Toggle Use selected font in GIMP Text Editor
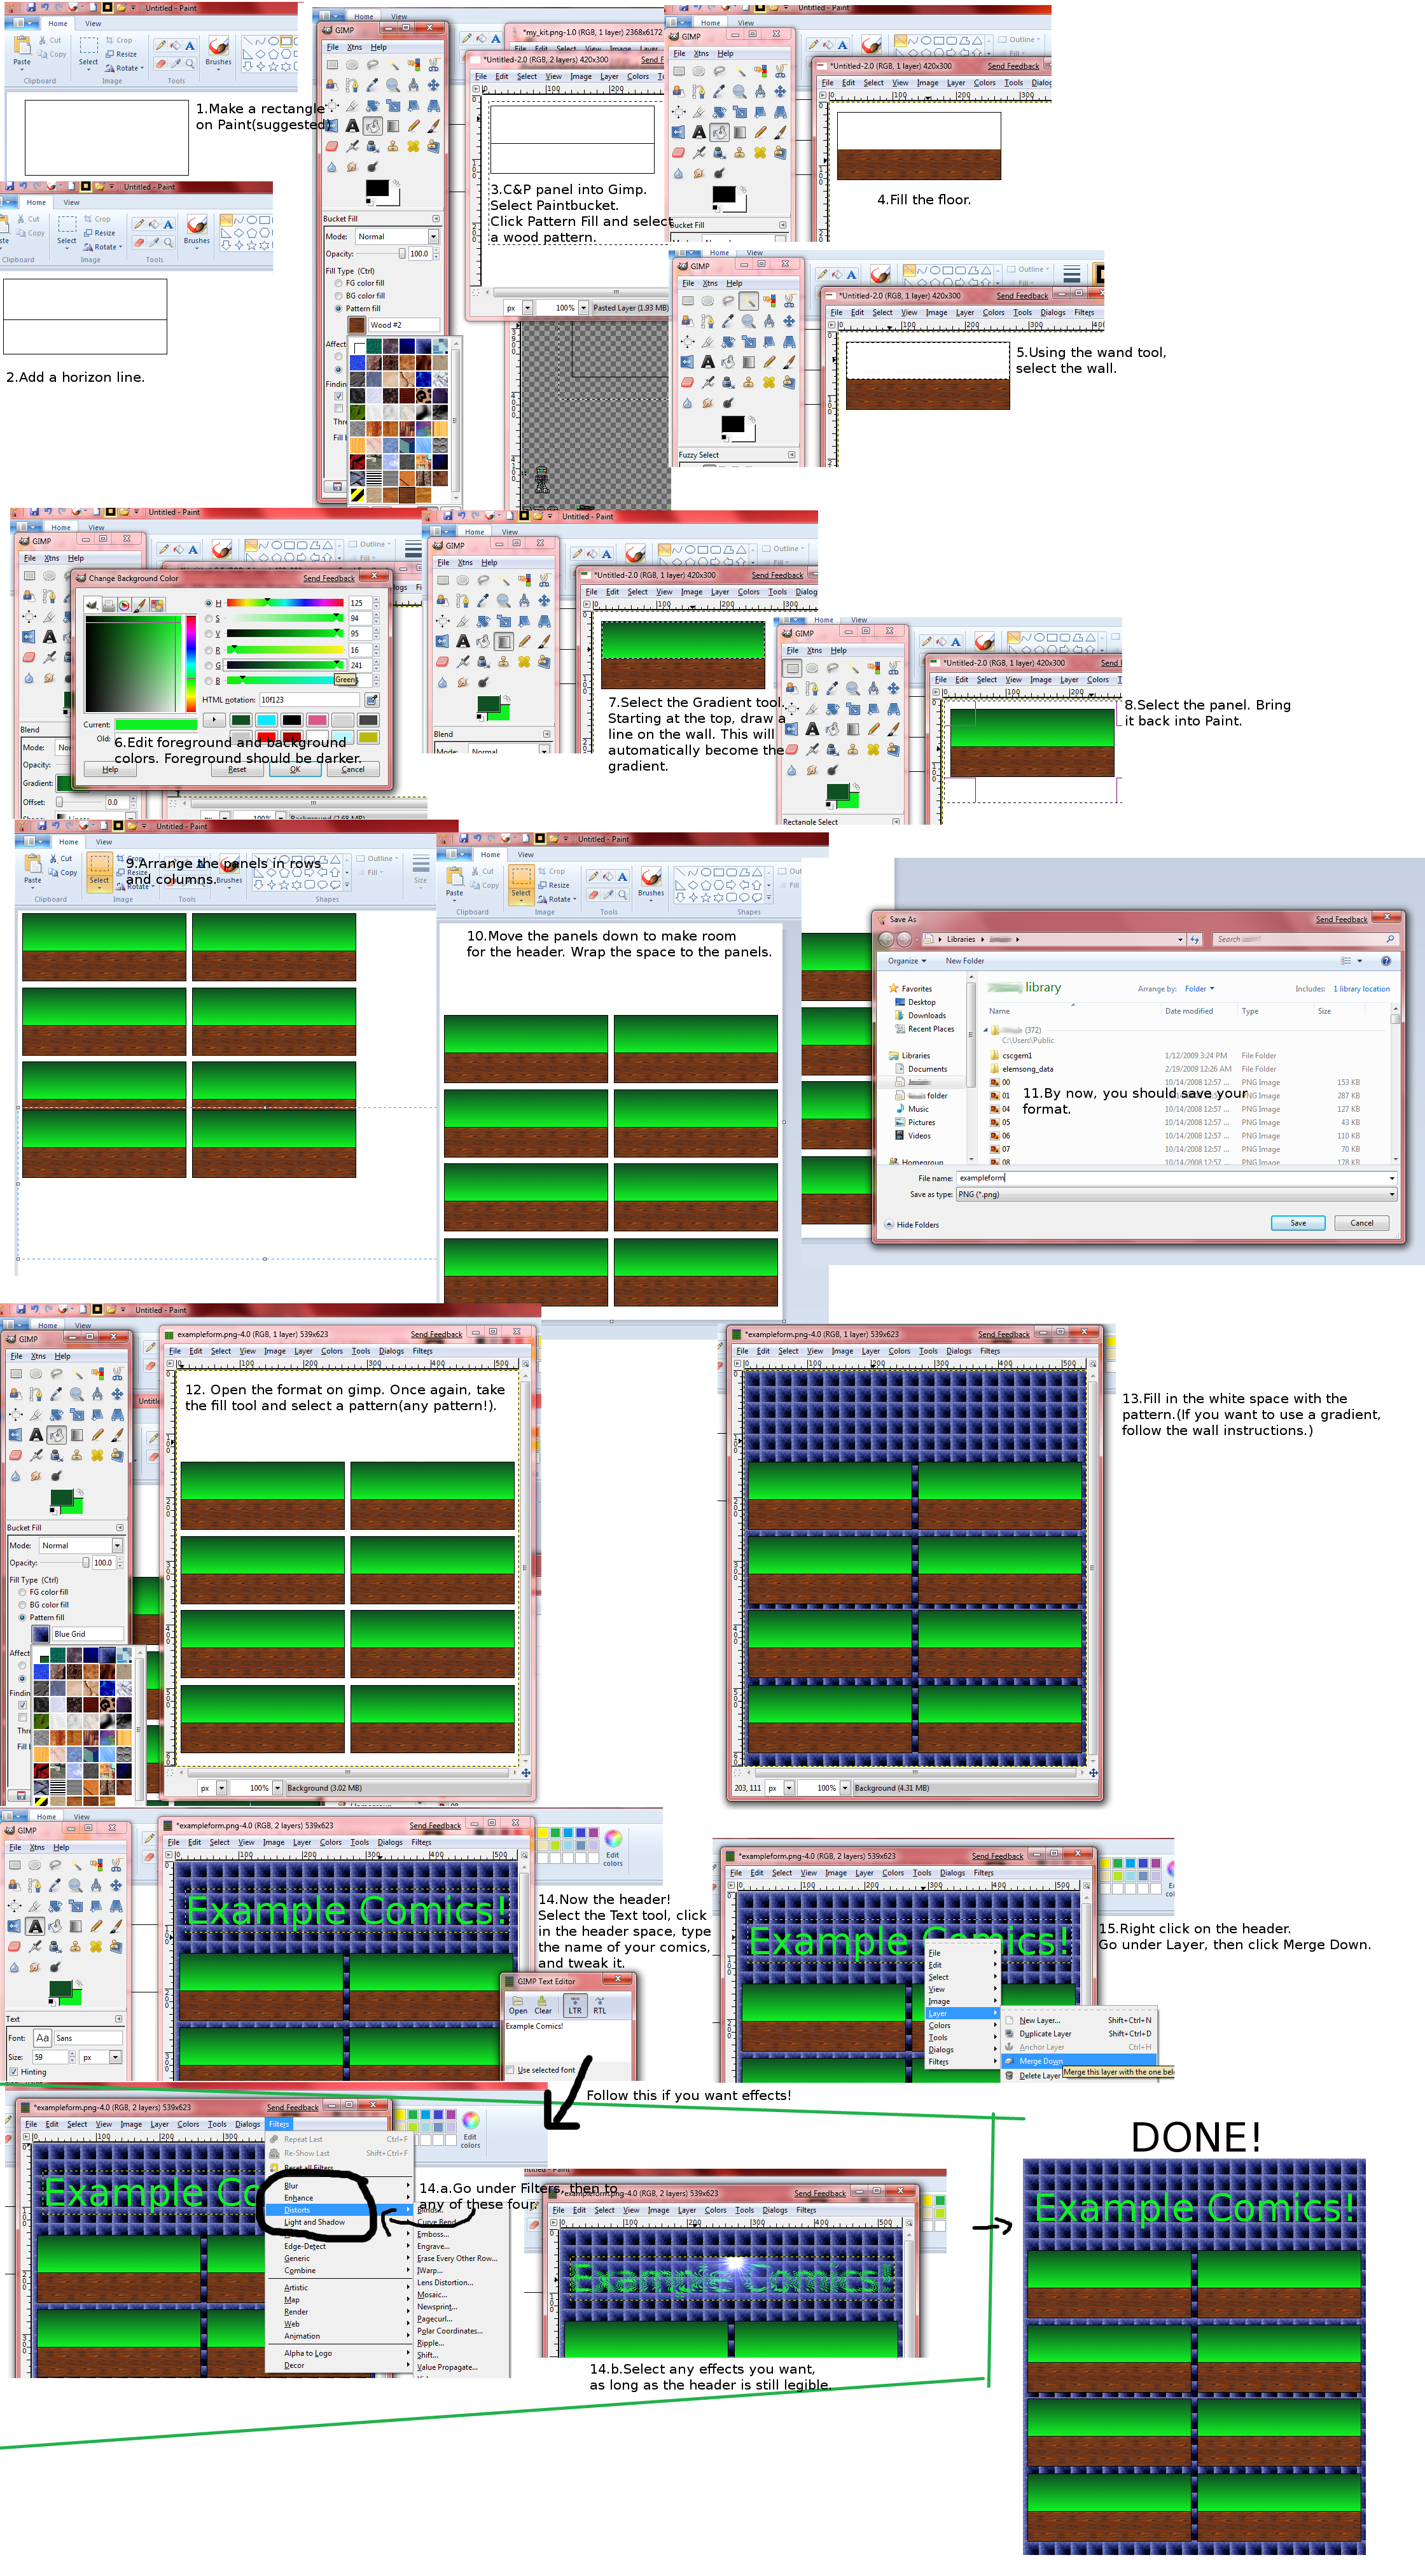This screenshot has height=2576, width=1425. (511, 2070)
